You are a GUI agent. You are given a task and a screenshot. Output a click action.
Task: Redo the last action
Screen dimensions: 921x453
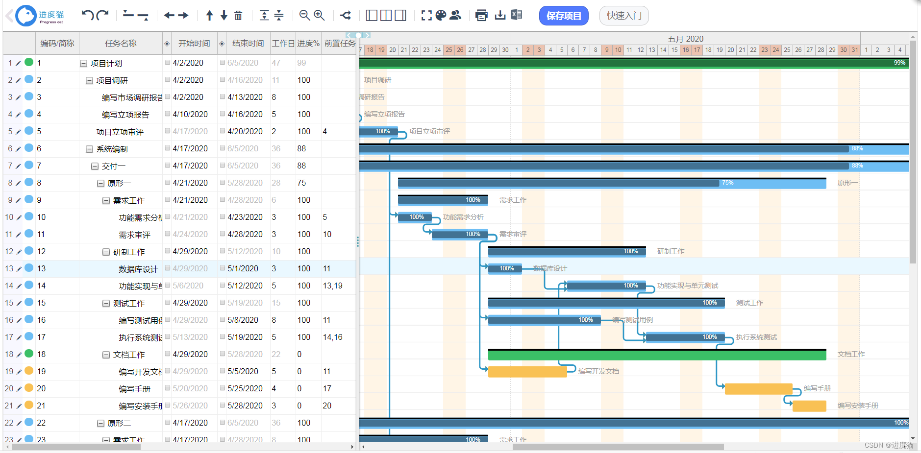pos(102,15)
